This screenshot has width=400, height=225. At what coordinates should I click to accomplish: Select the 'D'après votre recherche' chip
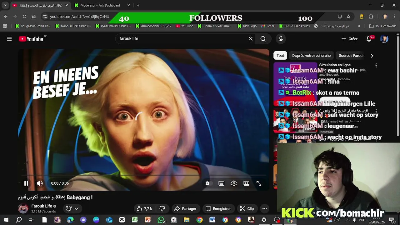(311, 56)
